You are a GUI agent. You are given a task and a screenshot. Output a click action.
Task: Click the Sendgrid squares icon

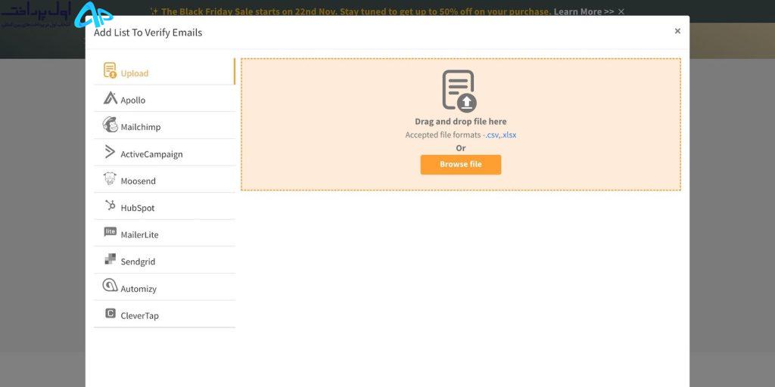(x=110, y=259)
